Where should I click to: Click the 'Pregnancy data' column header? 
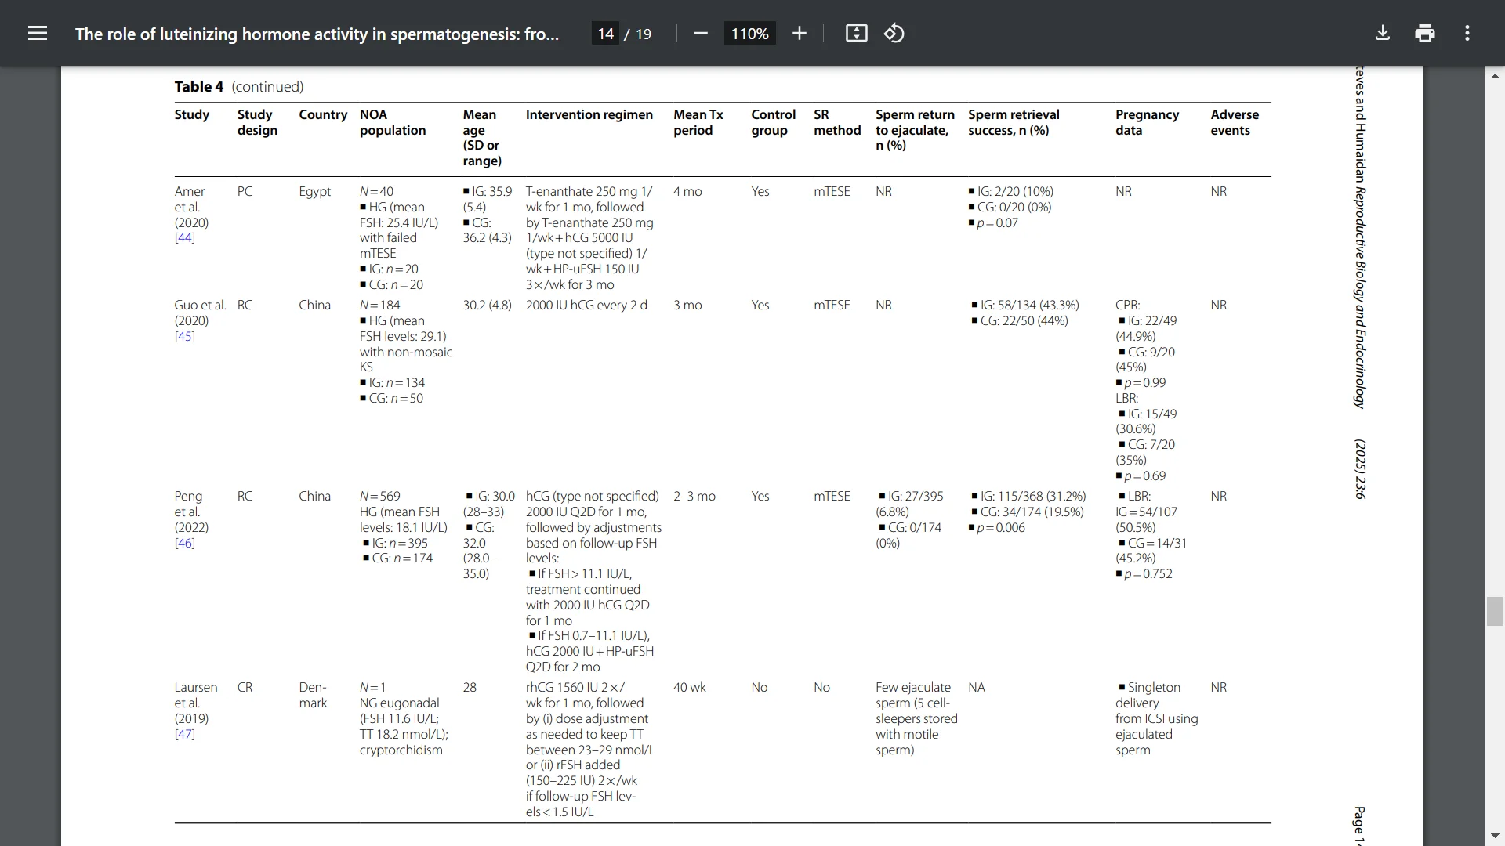(1147, 122)
